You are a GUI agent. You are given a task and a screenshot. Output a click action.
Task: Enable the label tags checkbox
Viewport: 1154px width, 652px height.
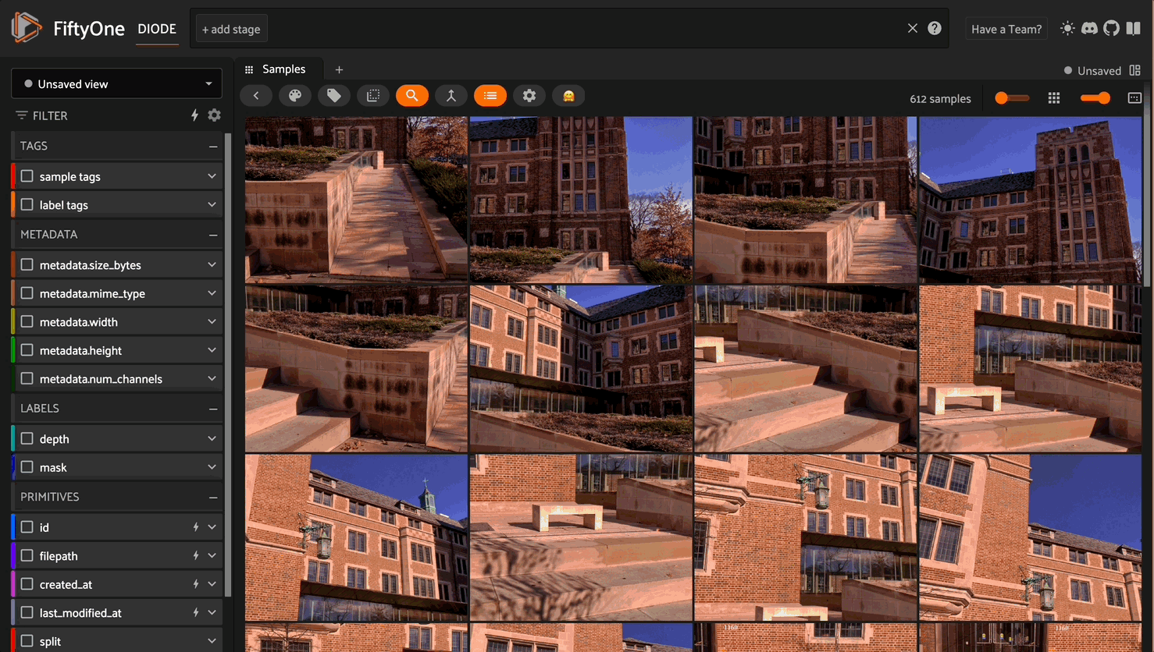pyautogui.click(x=27, y=204)
